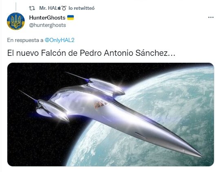Click the spaceship's cockpit window
Screen dimensions: 216x172
[x=100, y=104]
